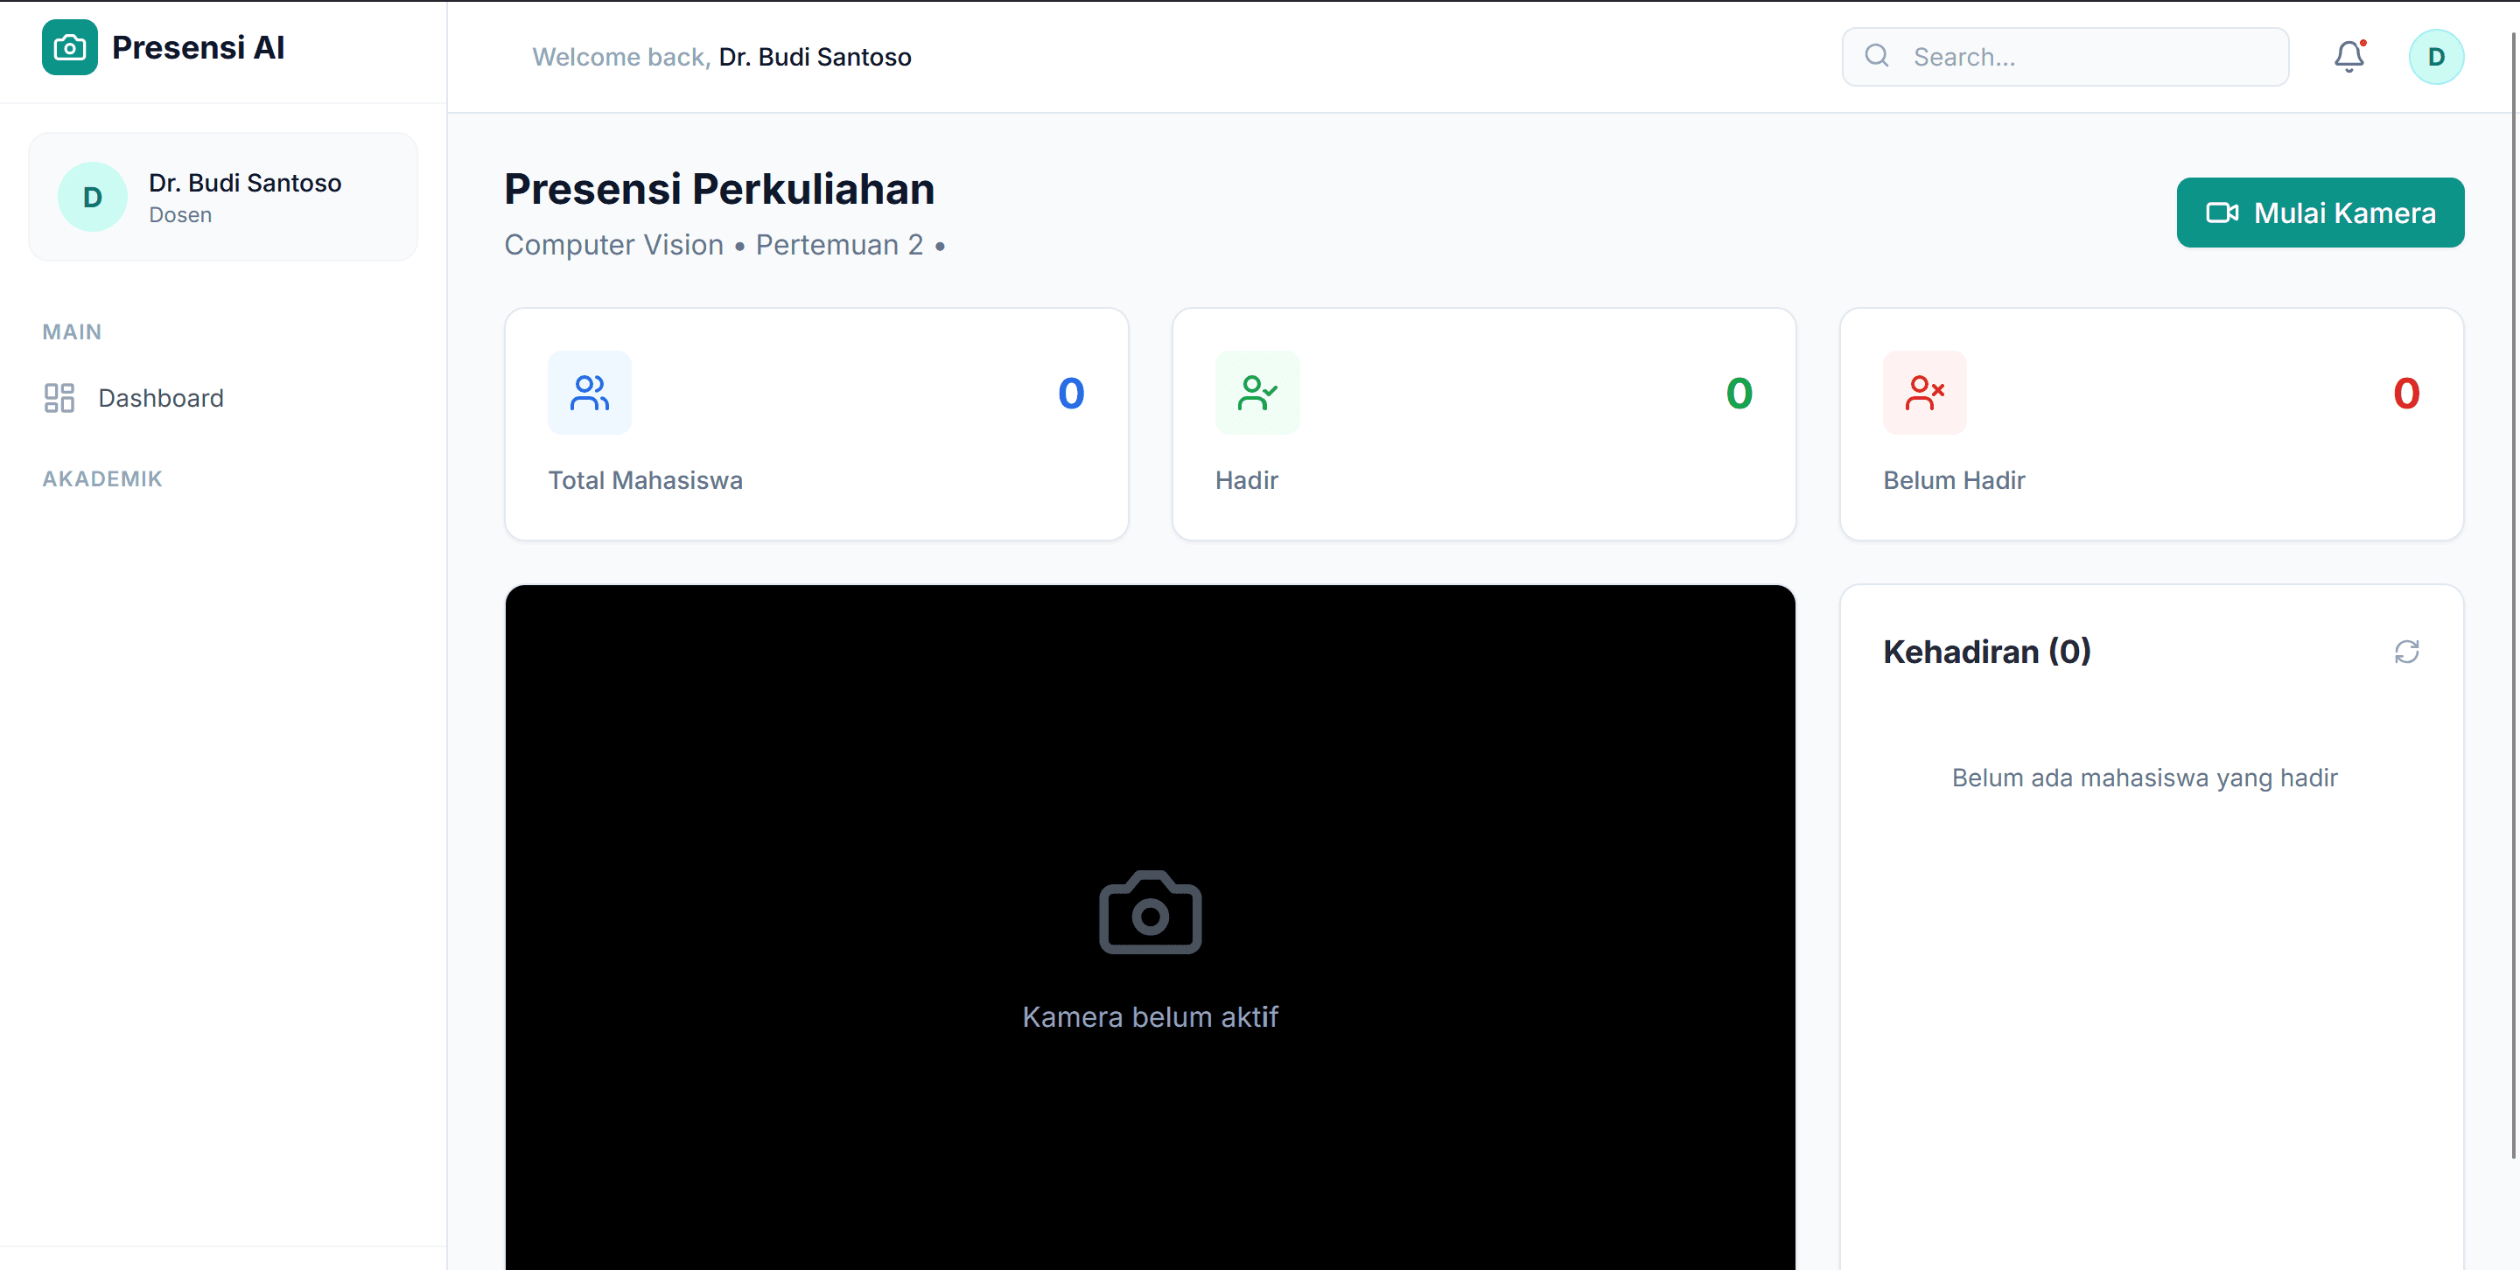Viewport: 2520px width, 1270px height.
Task: Select Dashboard in the sidebar
Action: tap(159, 398)
